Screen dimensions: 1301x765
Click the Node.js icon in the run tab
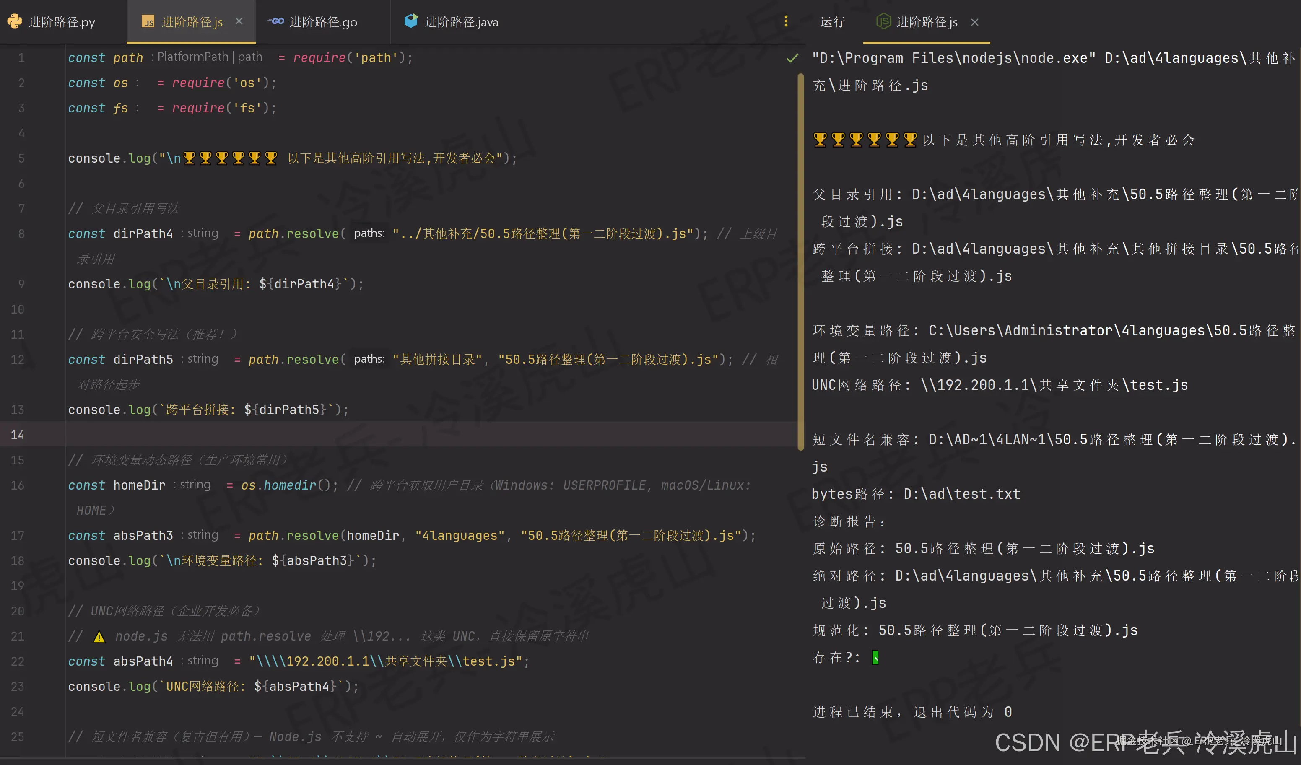click(883, 22)
